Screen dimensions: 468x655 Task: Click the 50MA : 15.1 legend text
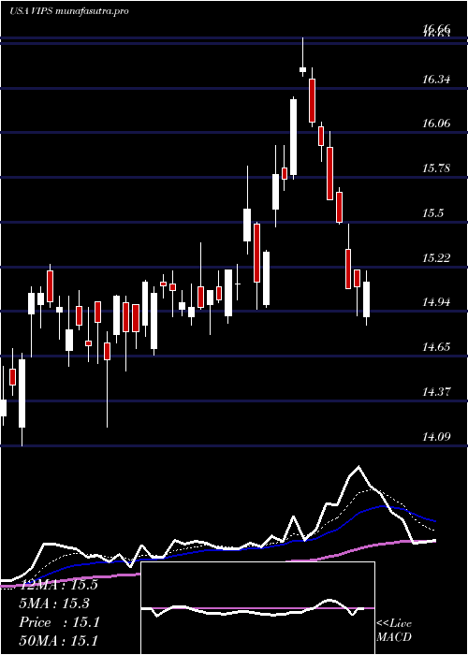[x=58, y=640]
